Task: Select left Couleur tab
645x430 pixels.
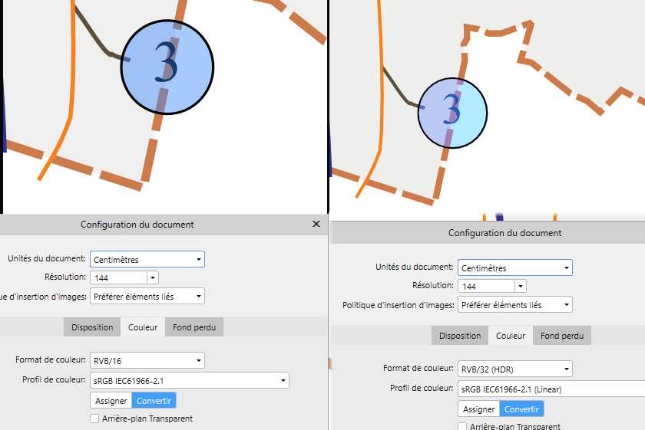Action: [x=143, y=327]
